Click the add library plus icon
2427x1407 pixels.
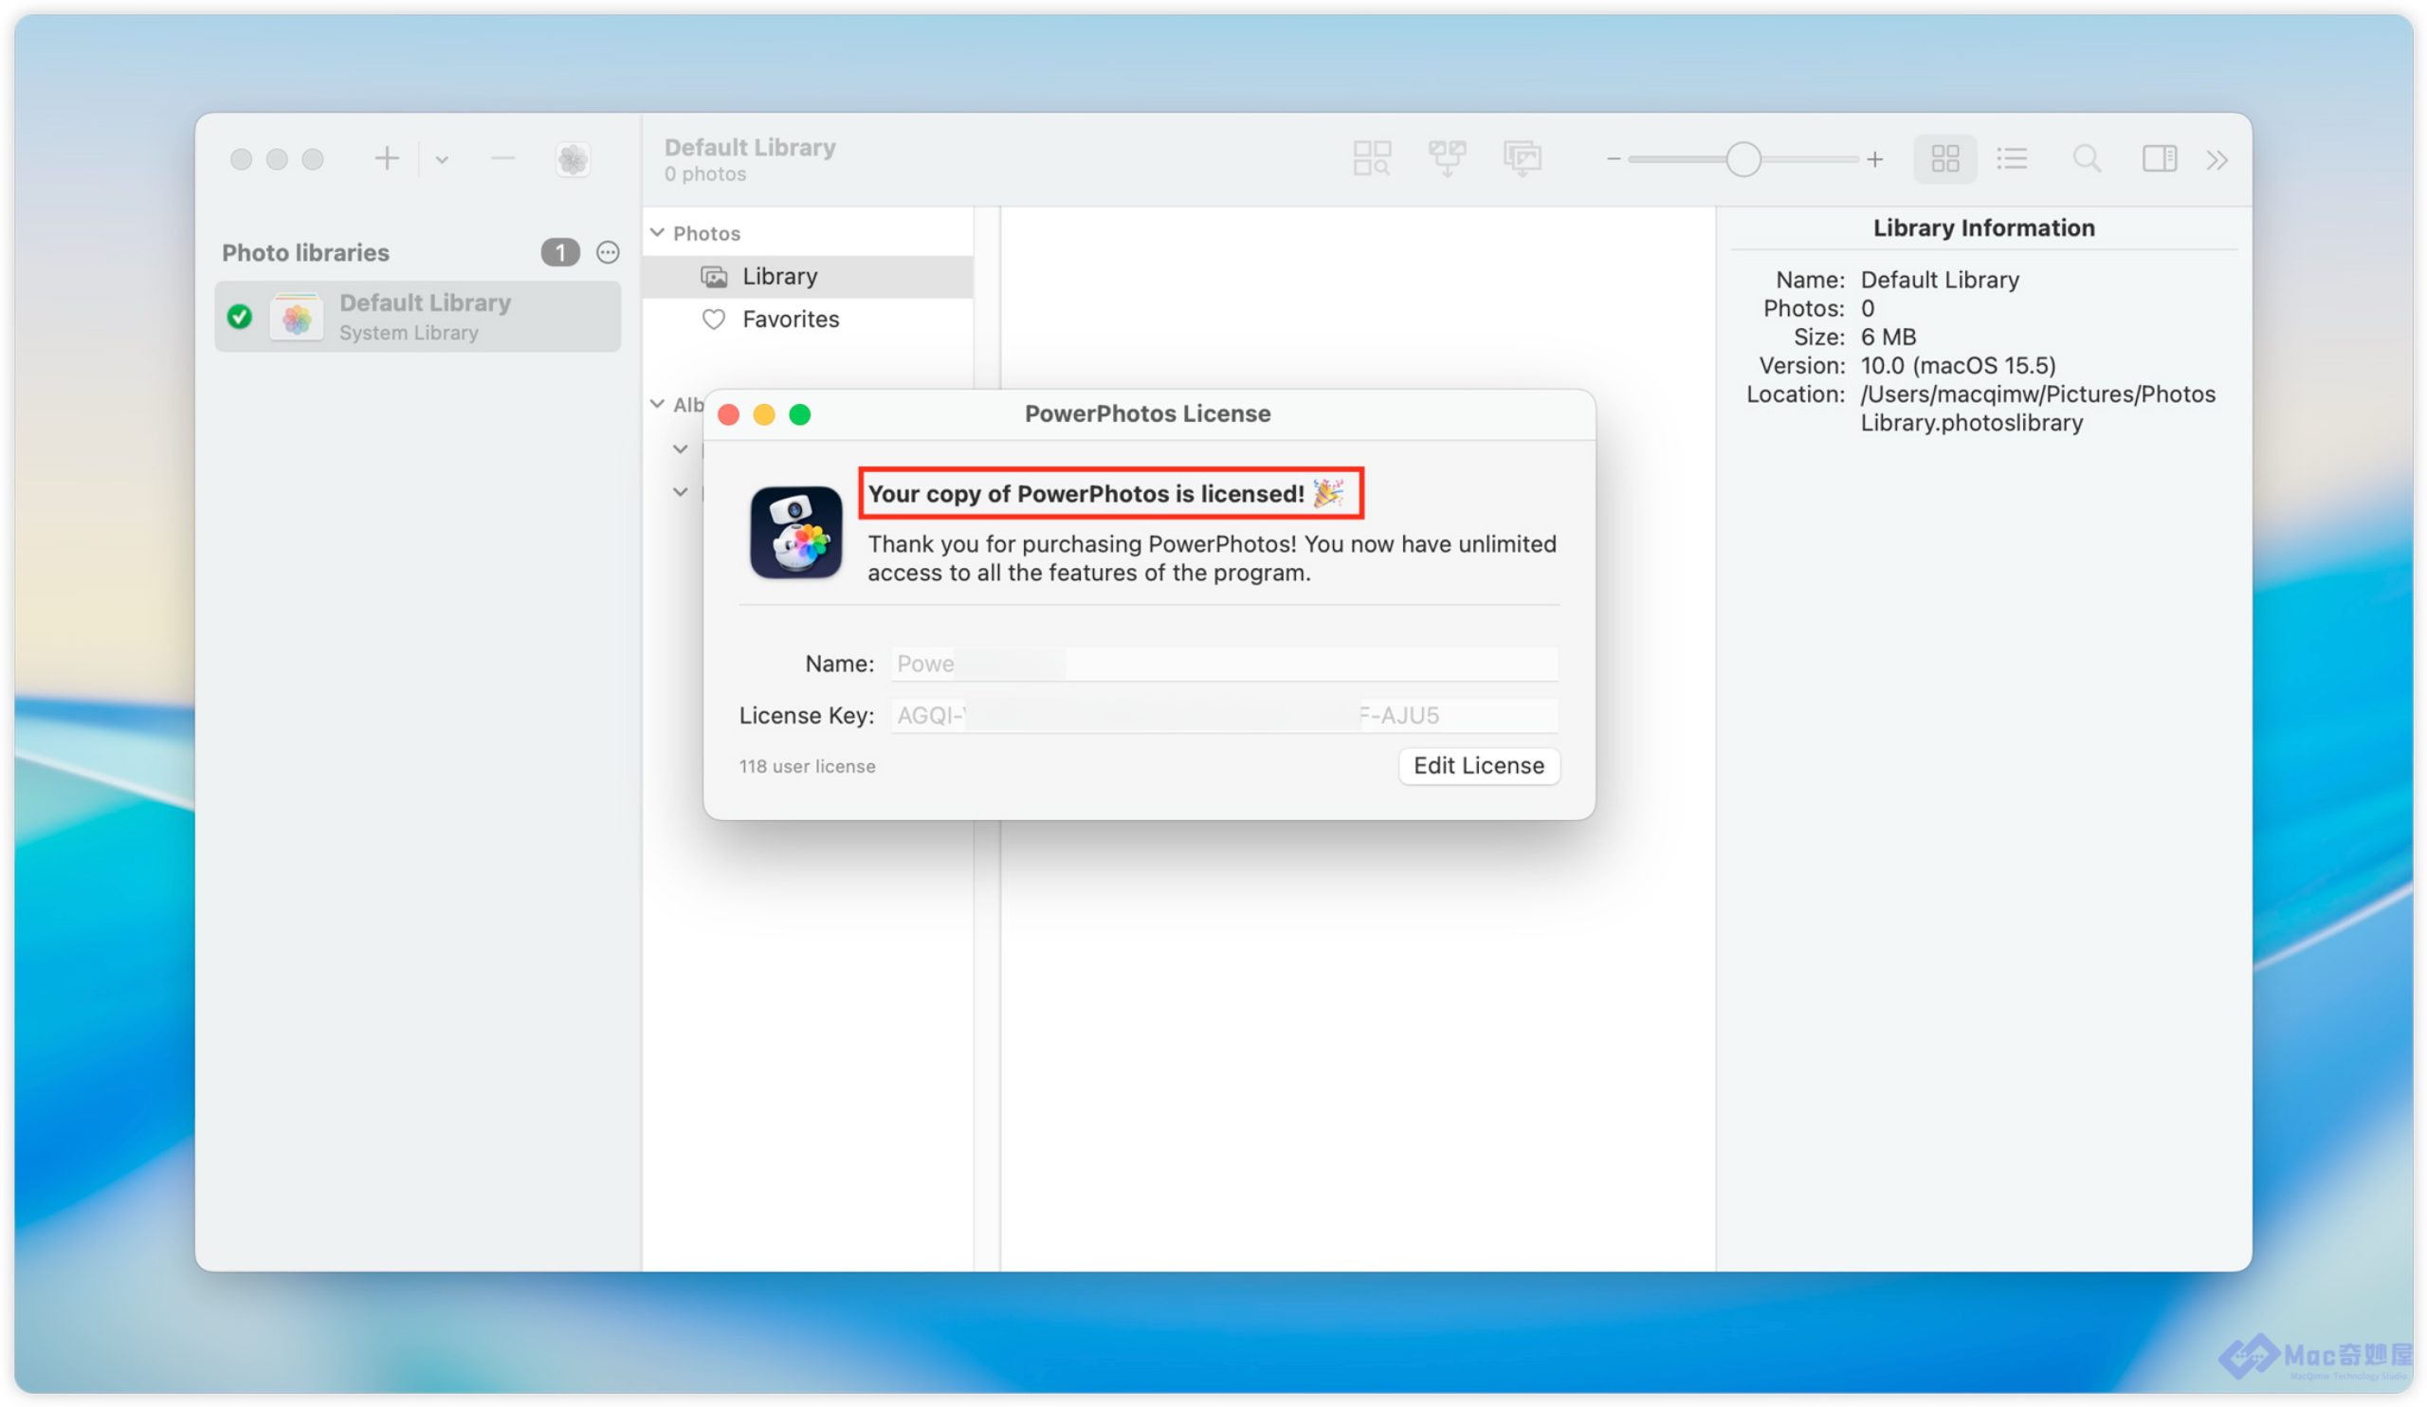387,158
